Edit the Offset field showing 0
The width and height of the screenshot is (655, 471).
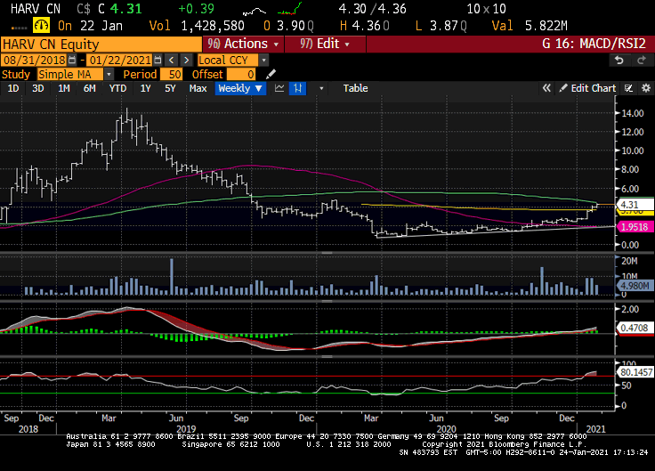click(x=240, y=75)
